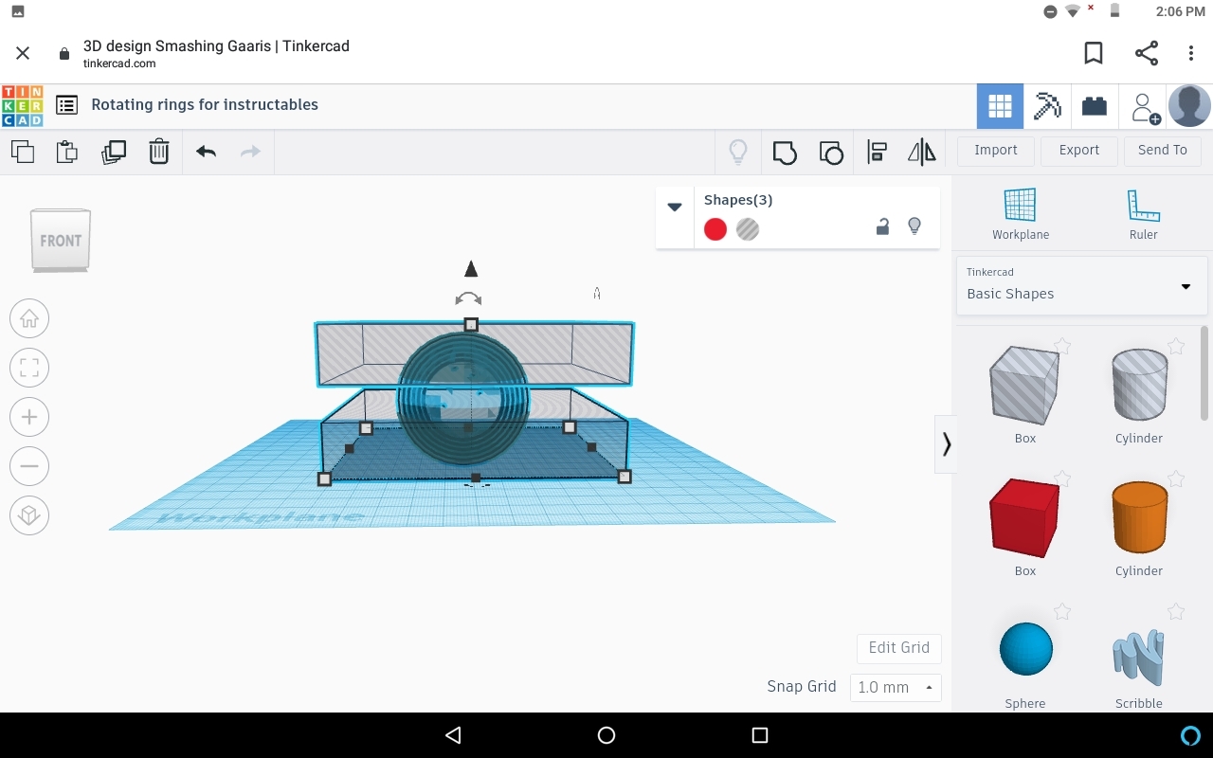Image resolution: width=1213 pixels, height=758 pixels.
Task: Favorite the hole Box with its star
Action: point(1062,346)
